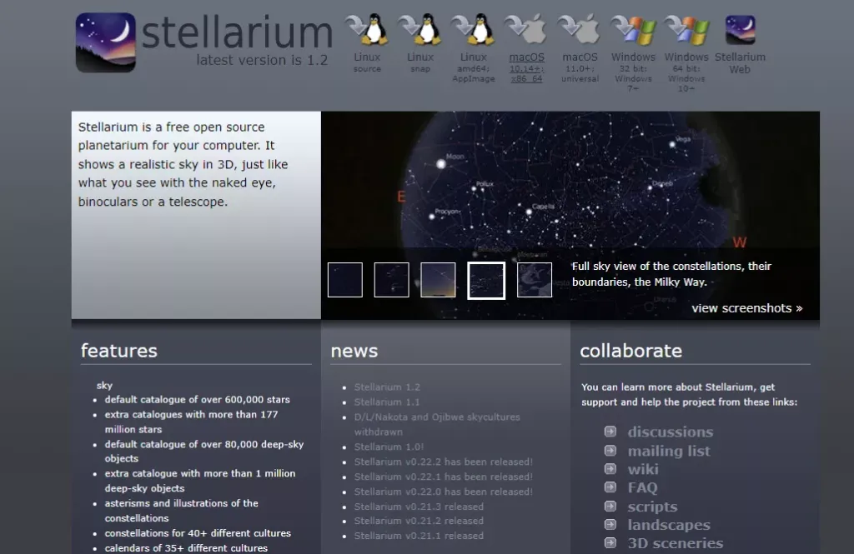854x554 pixels.
Task: Open the FAQ link
Action: pos(643,487)
